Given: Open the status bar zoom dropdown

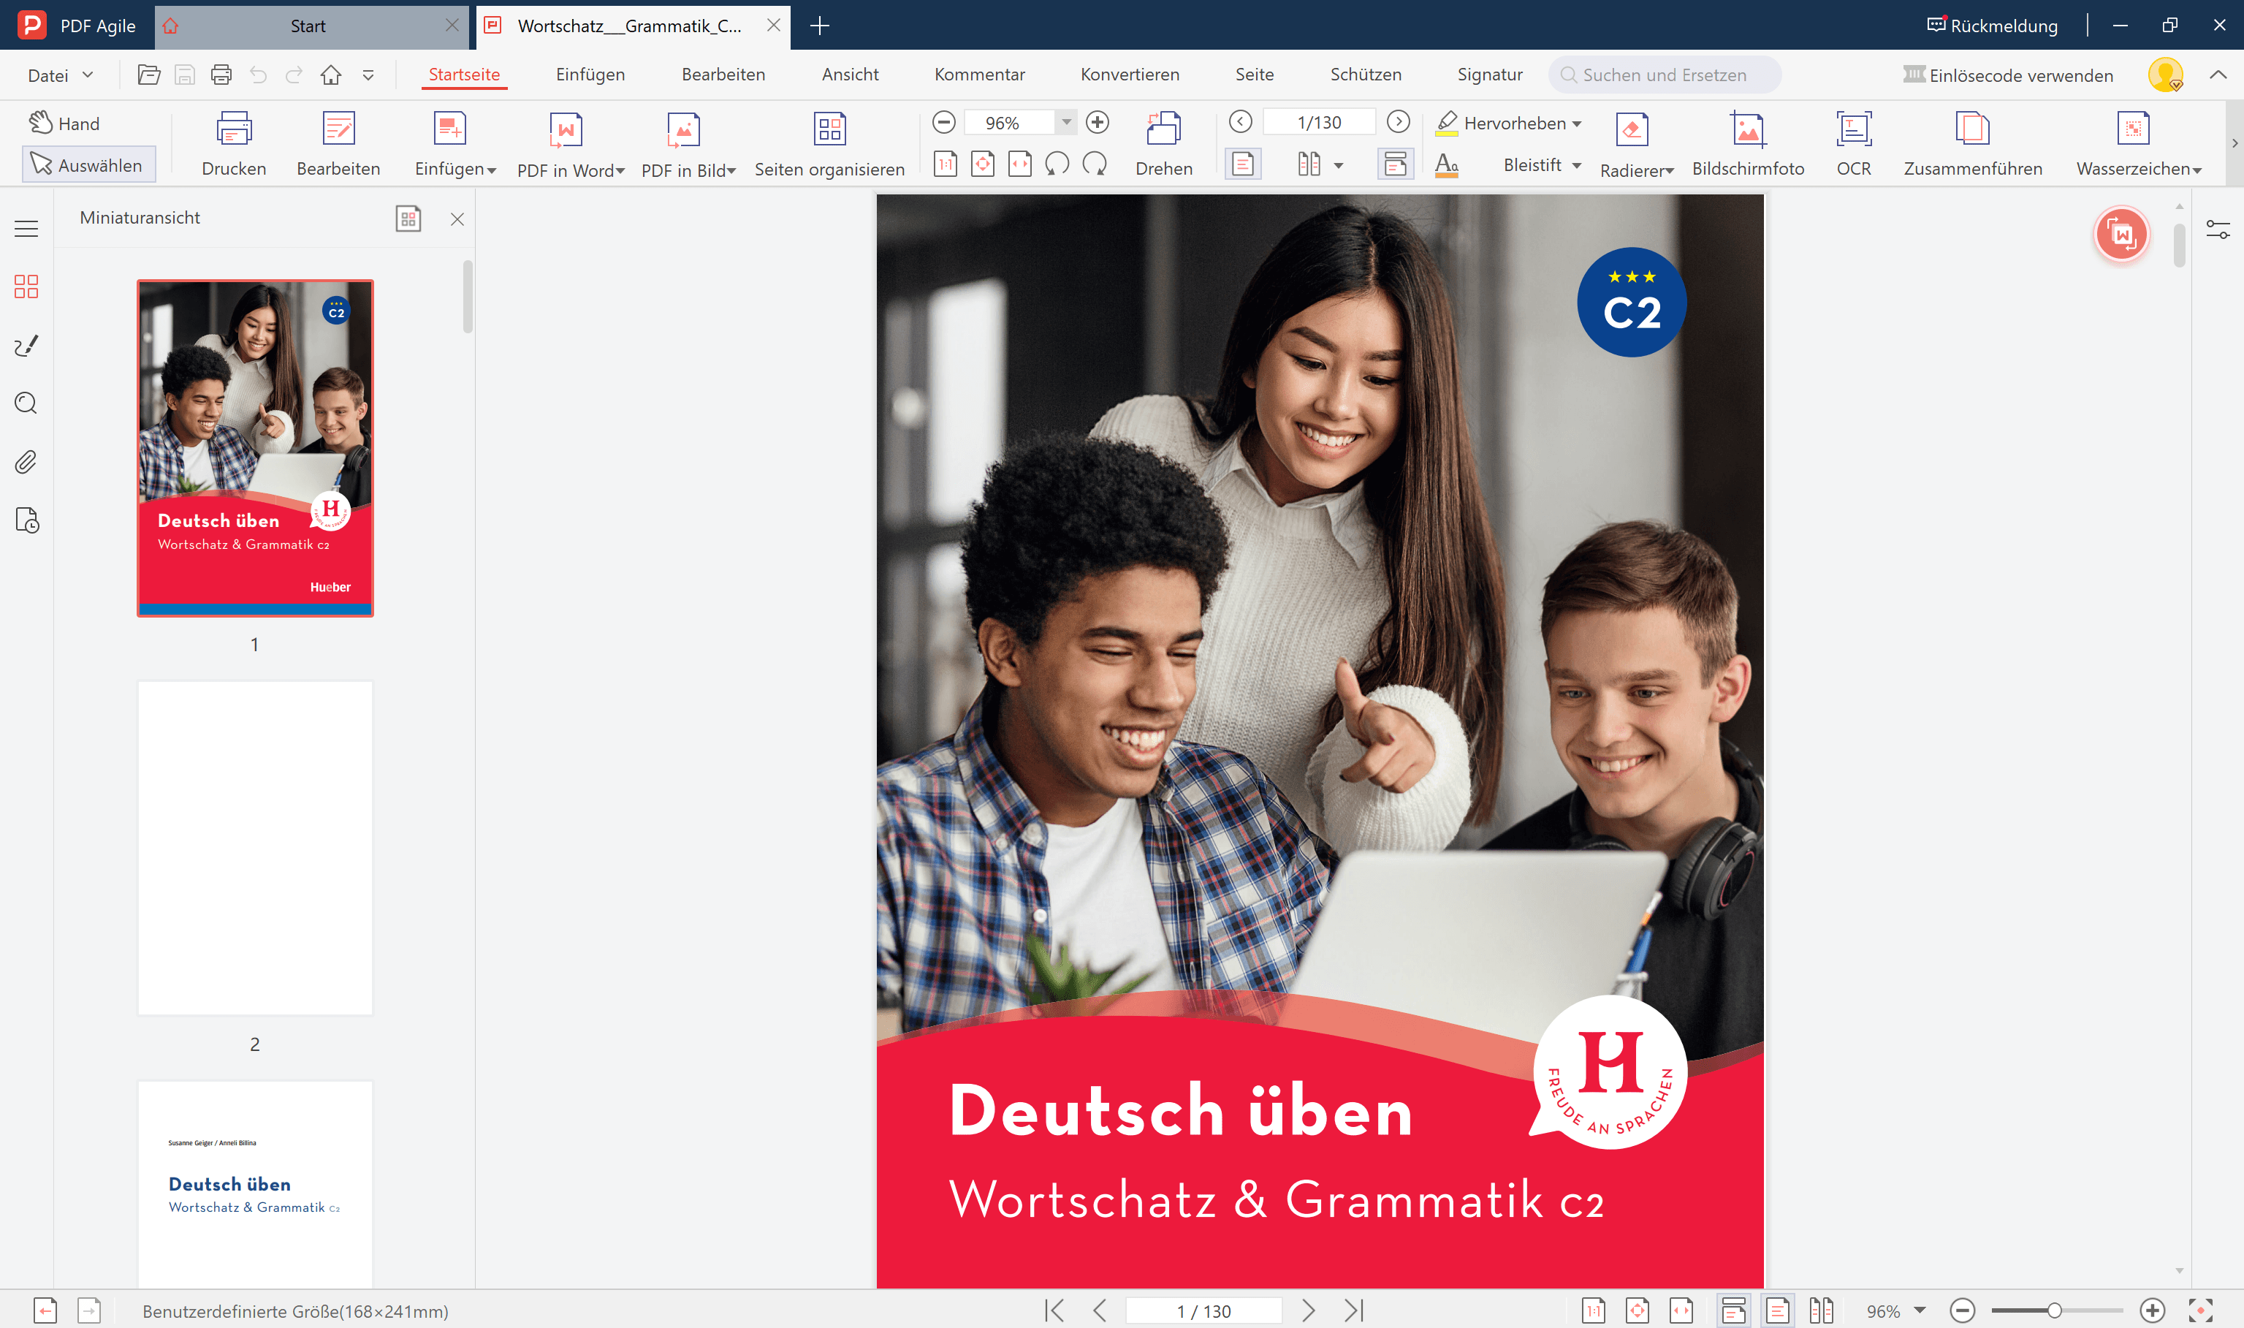Looking at the screenshot, I should (x=1920, y=1311).
